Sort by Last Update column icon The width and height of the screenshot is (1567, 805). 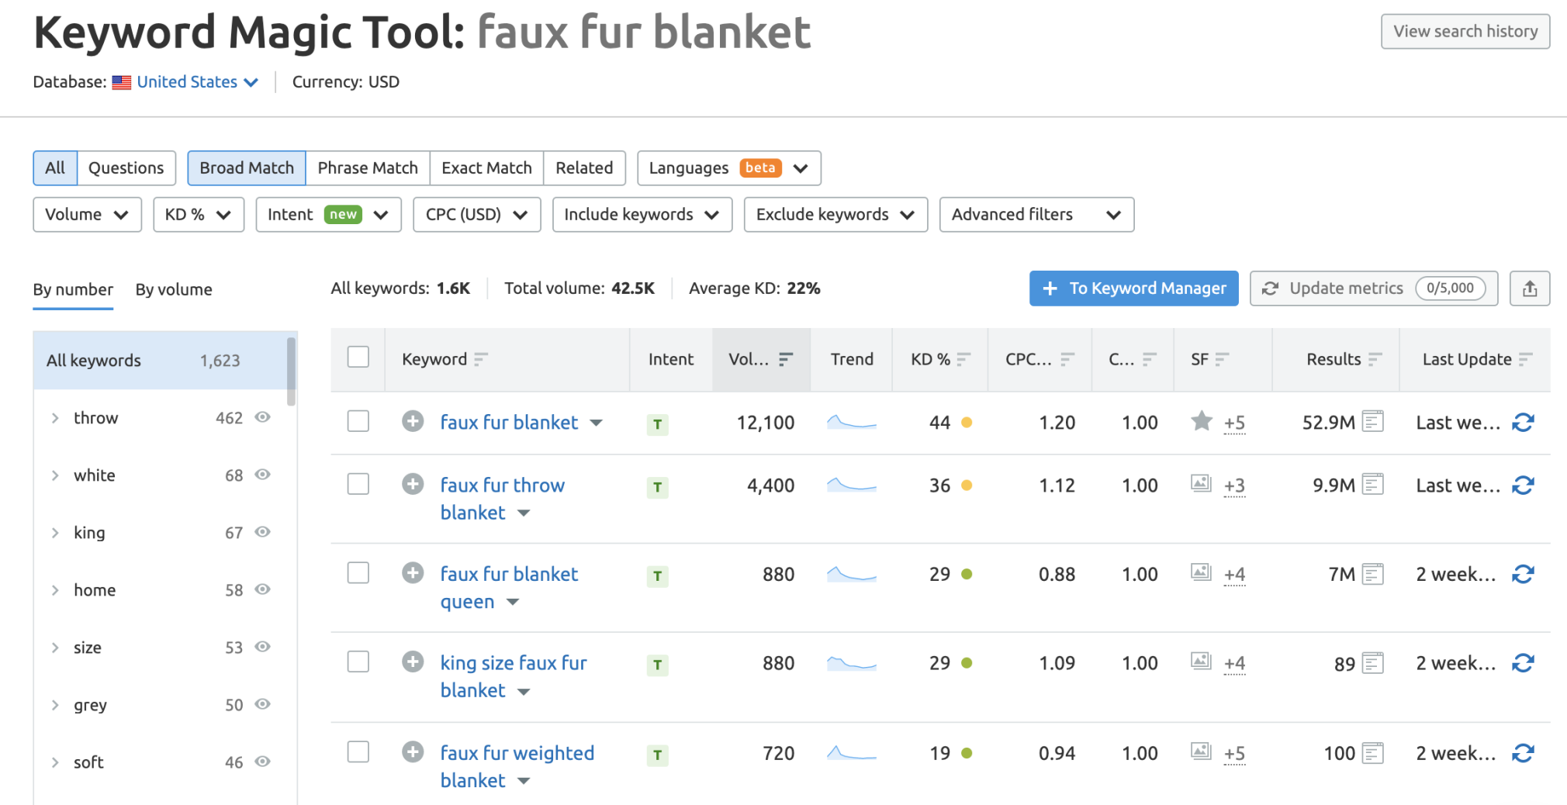click(1526, 358)
